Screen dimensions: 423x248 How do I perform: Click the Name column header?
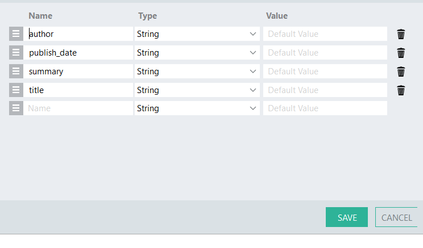coord(40,16)
